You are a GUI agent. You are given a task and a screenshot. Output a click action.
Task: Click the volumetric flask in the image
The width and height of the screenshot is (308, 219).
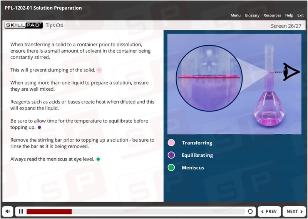[269, 86]
